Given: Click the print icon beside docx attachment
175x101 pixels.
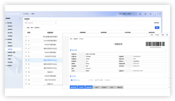Looking at the screenshot, I should pos(102,80).
